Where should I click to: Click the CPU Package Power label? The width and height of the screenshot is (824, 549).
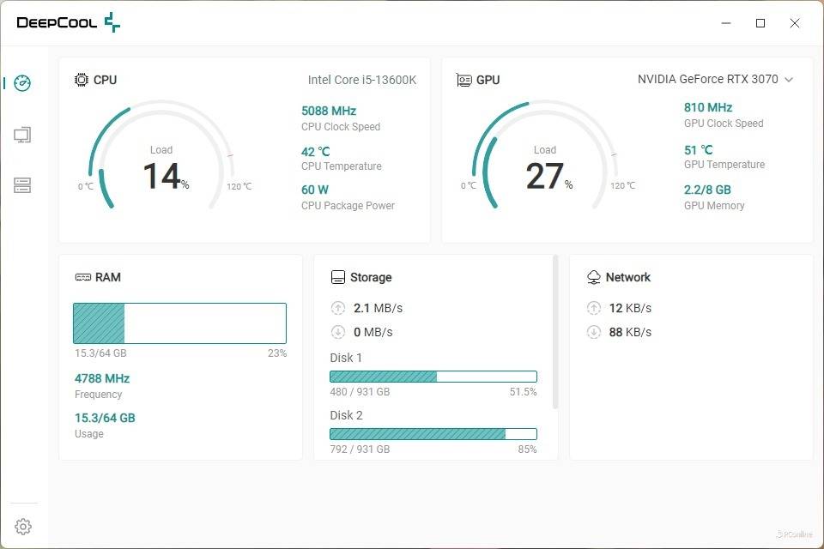tap(348, 206)
